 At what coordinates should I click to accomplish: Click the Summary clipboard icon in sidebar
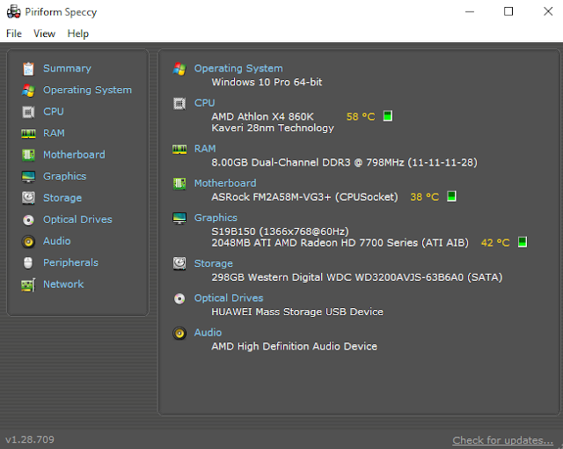pos(28,69)
